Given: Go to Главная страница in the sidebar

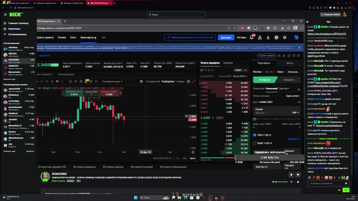Looking at the screenshot, I should click(x=16, y=23).
